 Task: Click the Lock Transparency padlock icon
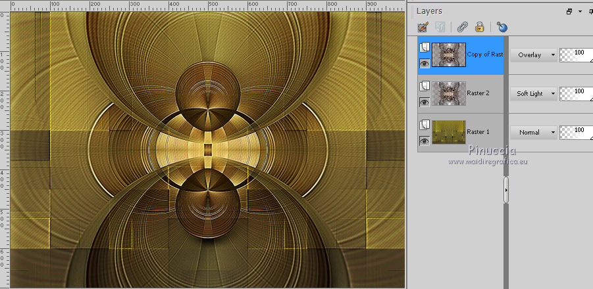pyautogui.click(x=480, y=27)
